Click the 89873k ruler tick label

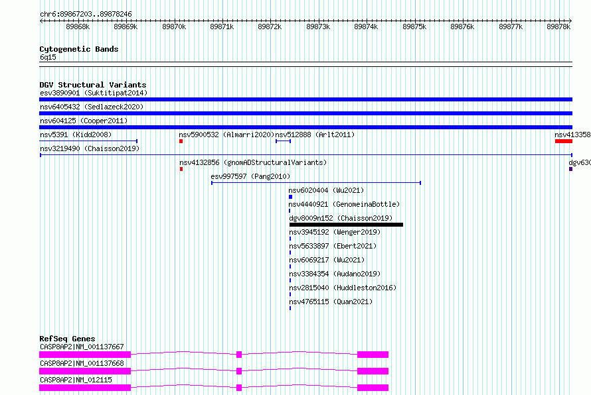(318, 27)
